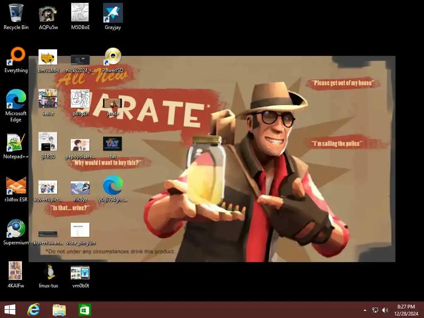Viewport: 424px width, 318px height.
Task: Open the kuvertupict... image file
Action: point(48,191)
